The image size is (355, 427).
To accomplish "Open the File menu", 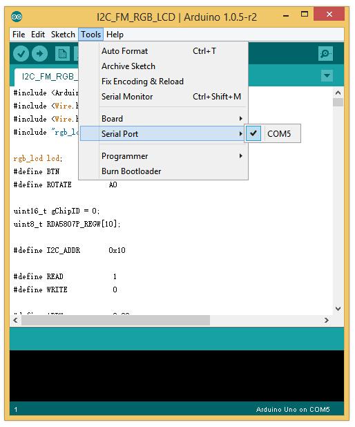I will coord(19,35).
